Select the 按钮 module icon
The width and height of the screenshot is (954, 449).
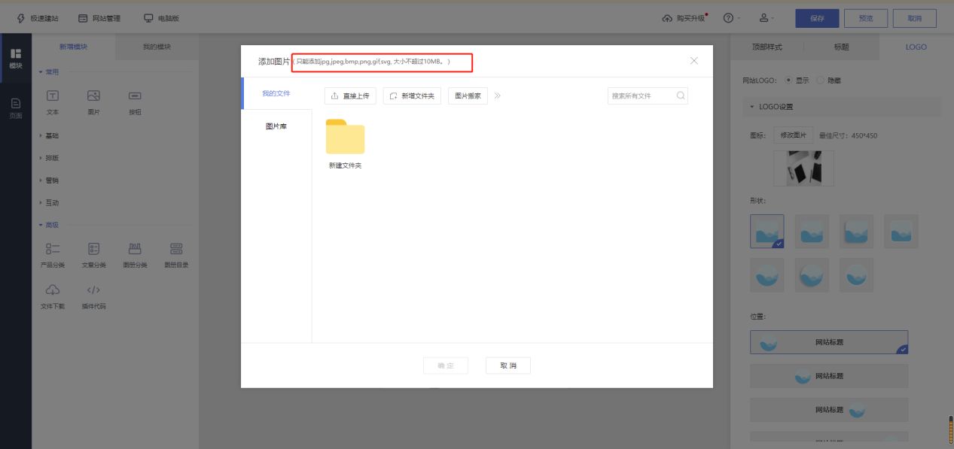point(135,96)
